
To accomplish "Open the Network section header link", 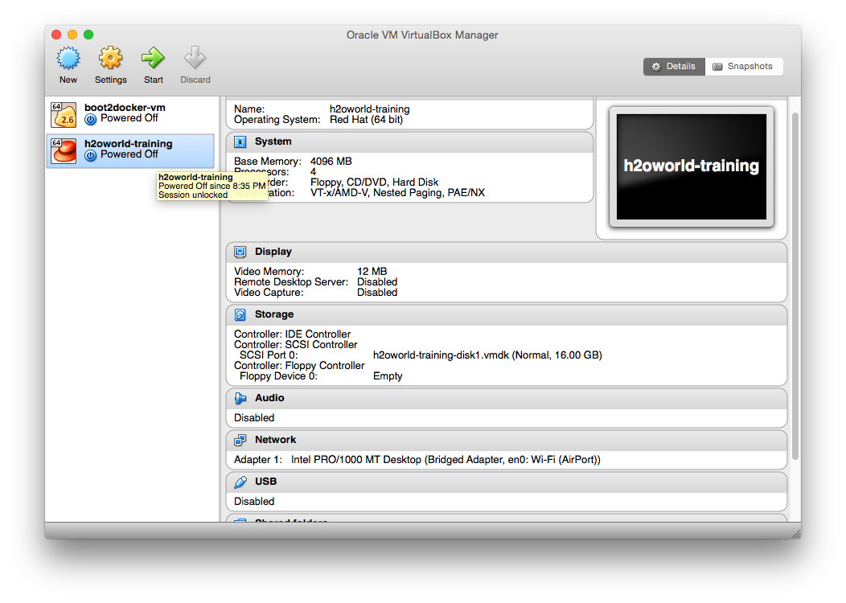I will tap(275, 440).
